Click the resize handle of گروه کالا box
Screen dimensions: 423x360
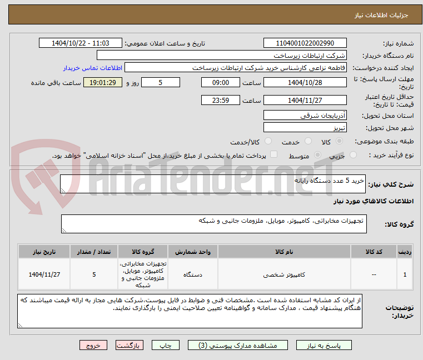point(64,231)
